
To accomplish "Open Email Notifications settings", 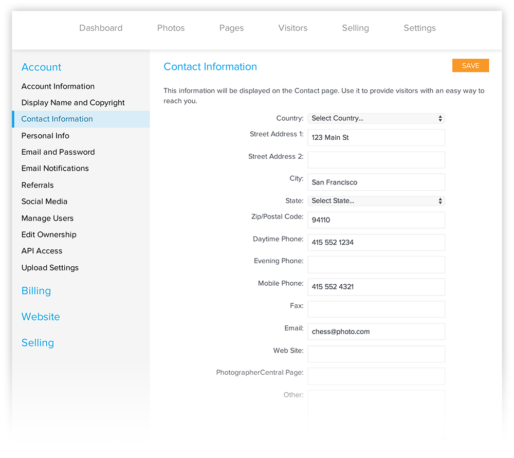I will 55,169.
